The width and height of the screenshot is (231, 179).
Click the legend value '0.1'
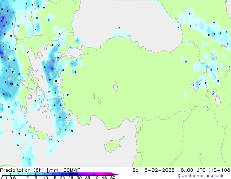pyautogui.click(x=4, y=178)
